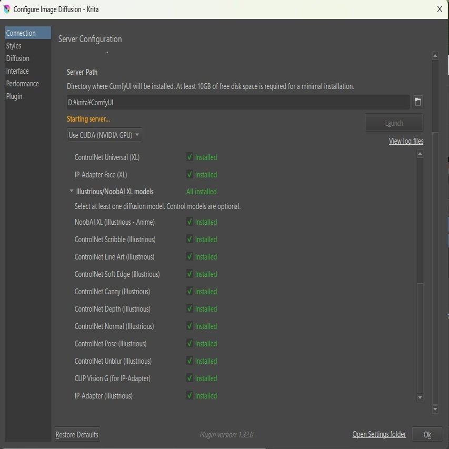The image size is (449, 449).
Task: Click the 'NoobAI XL (Illustrious - Anime)' label
Action: click(115, 222)
